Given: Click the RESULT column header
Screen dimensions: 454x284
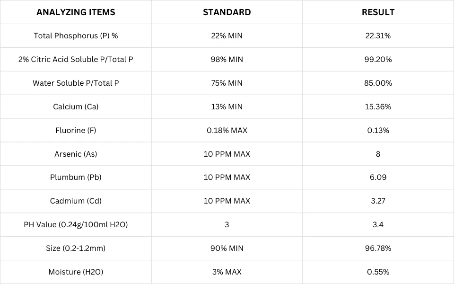Looking at the screenshot, I should click(x=378, y=12).
